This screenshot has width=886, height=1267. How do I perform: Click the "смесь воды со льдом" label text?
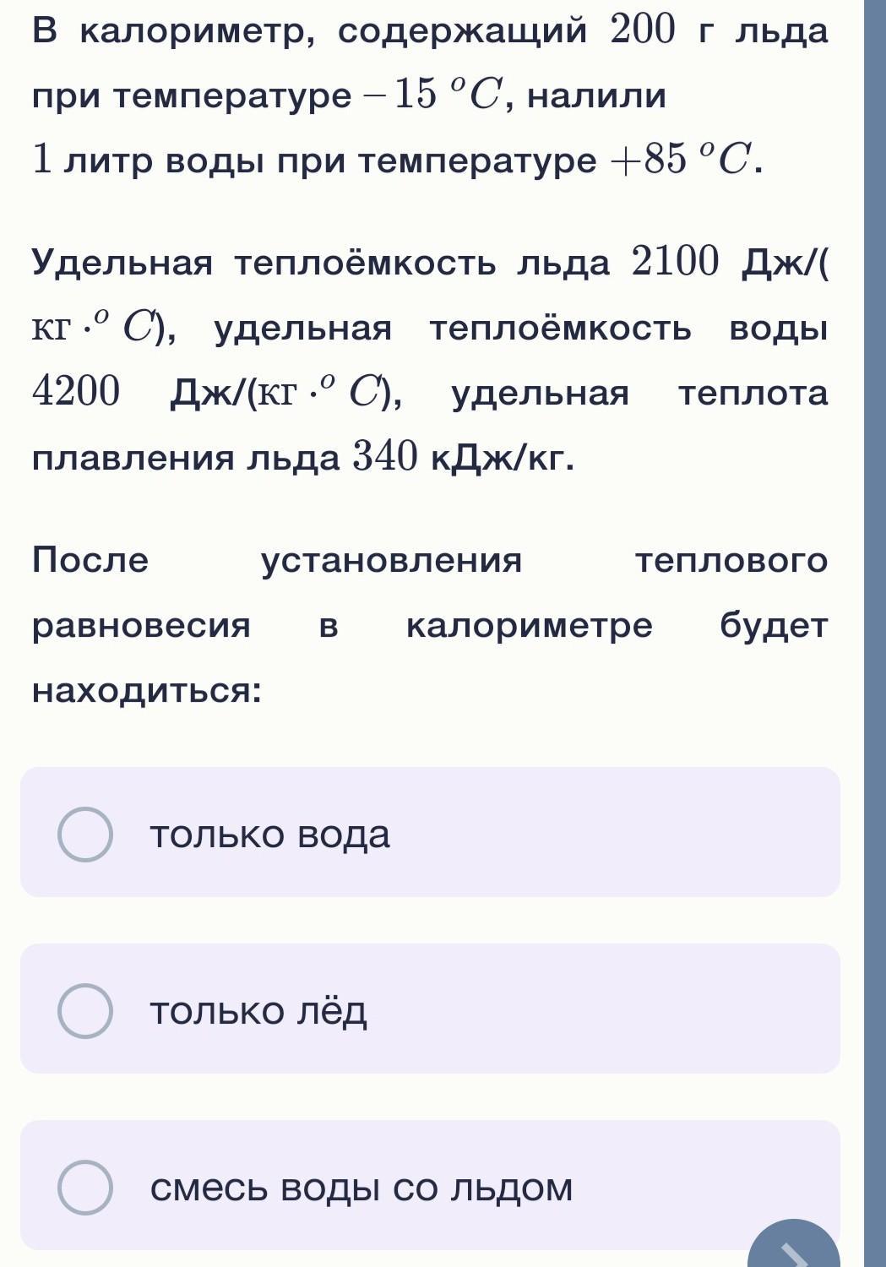tap(361, 1188)
